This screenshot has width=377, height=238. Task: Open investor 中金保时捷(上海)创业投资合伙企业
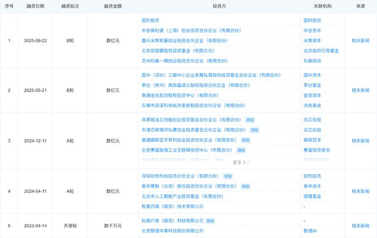191,30
